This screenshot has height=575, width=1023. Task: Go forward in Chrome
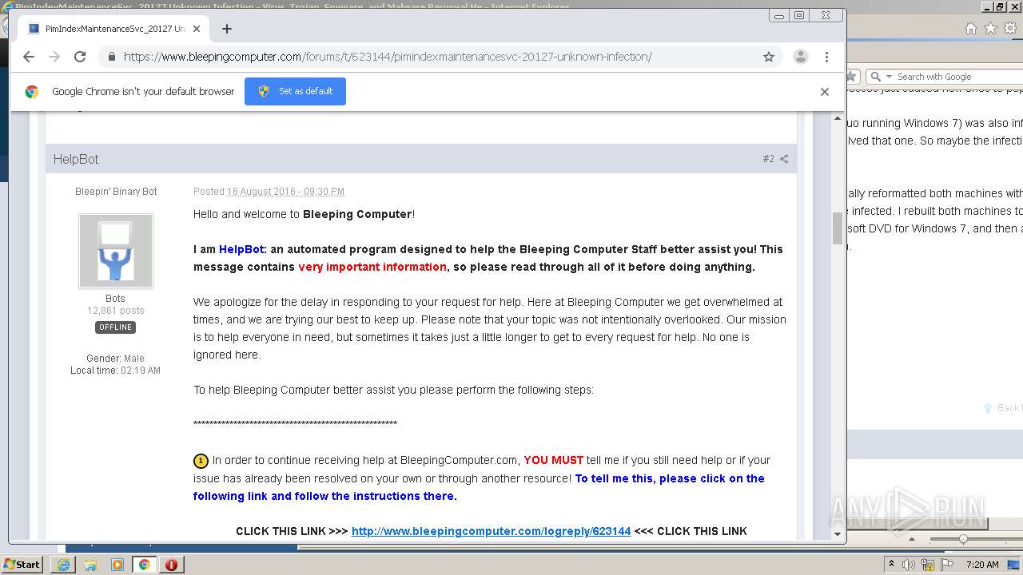(54, 57)
